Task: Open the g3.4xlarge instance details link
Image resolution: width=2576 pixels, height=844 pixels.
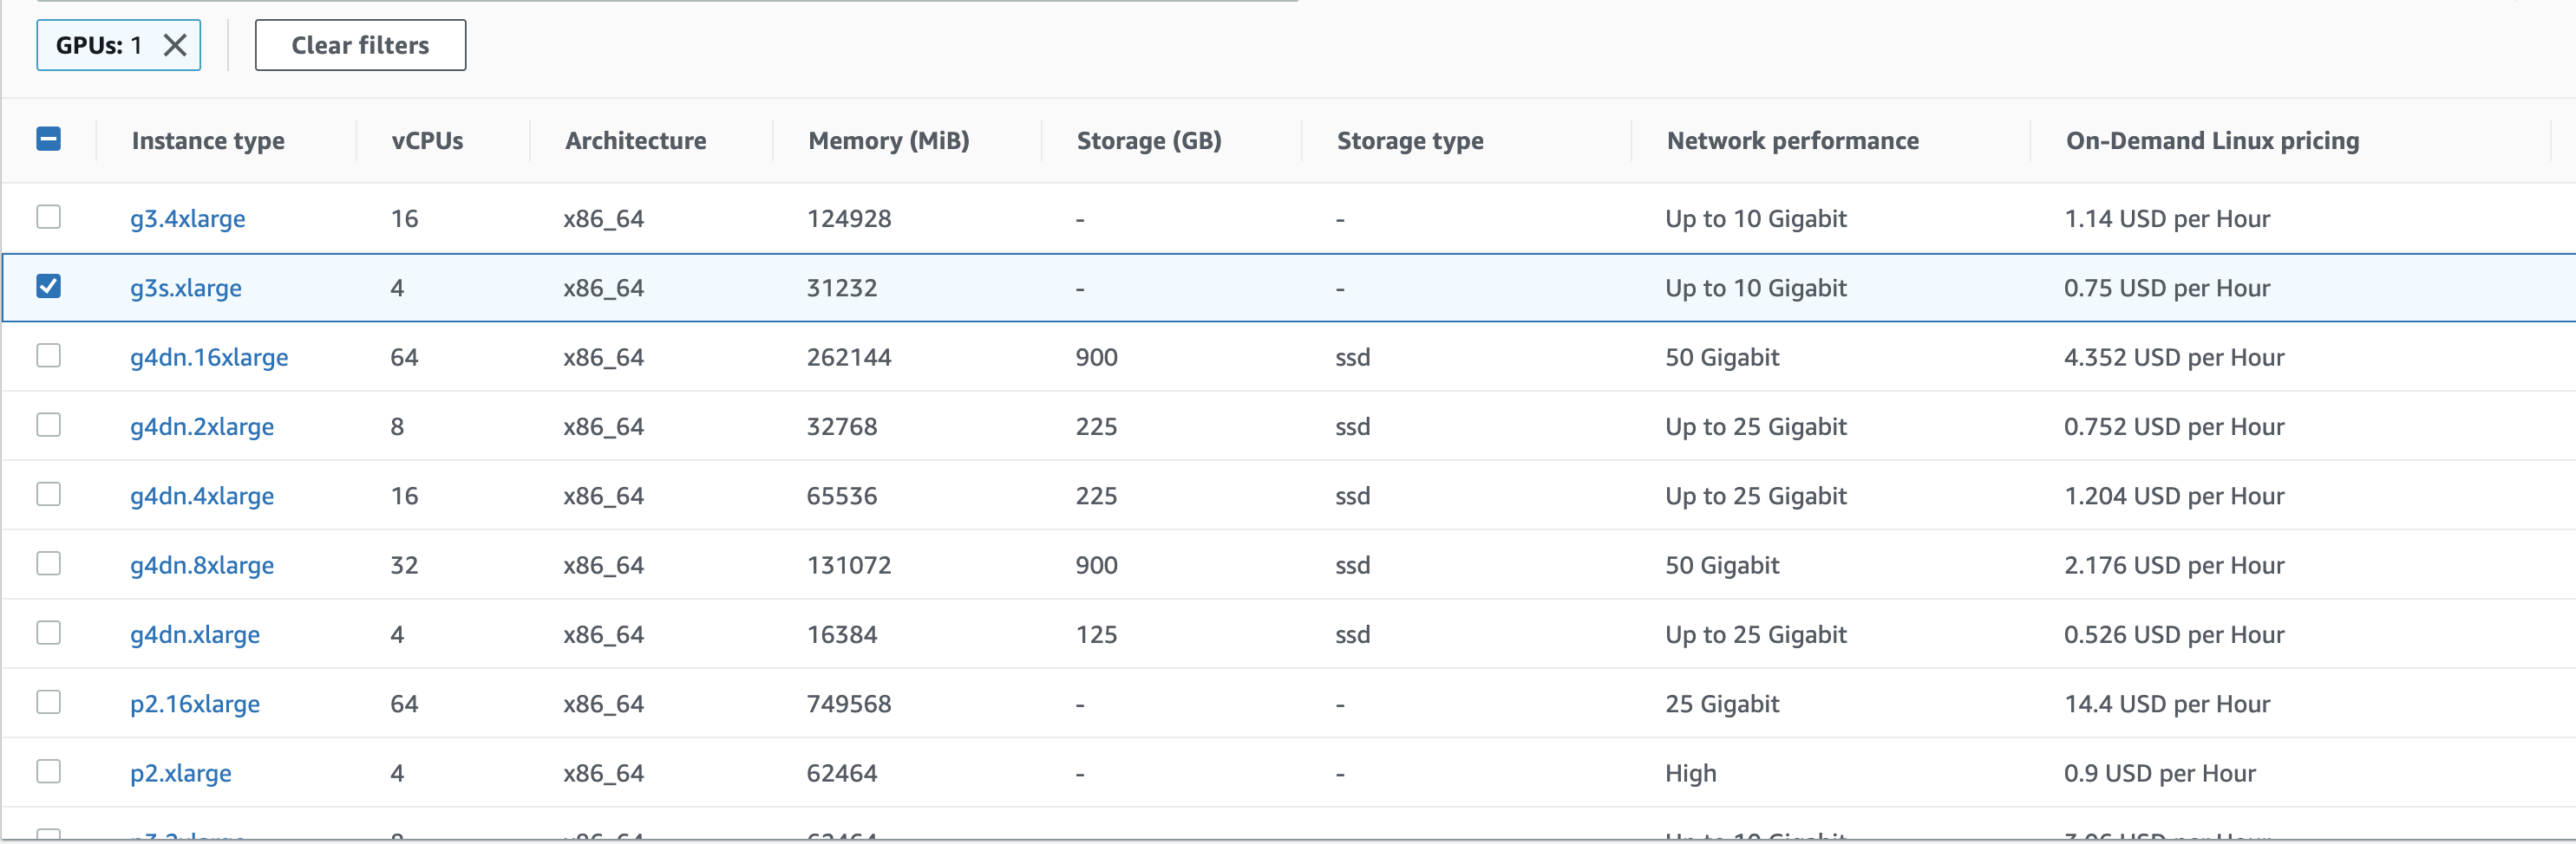Action: (x=188, y=217)
